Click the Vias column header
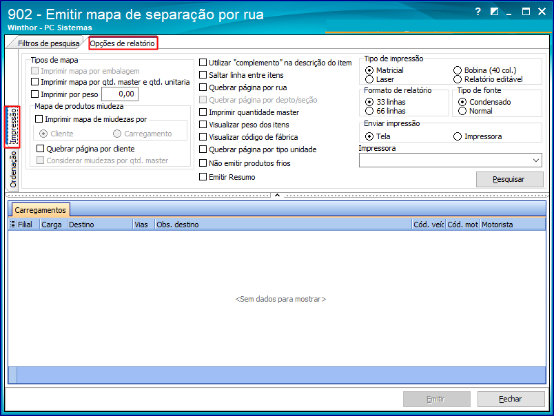Screen dimensions: 554x416 tap(143, 225)
